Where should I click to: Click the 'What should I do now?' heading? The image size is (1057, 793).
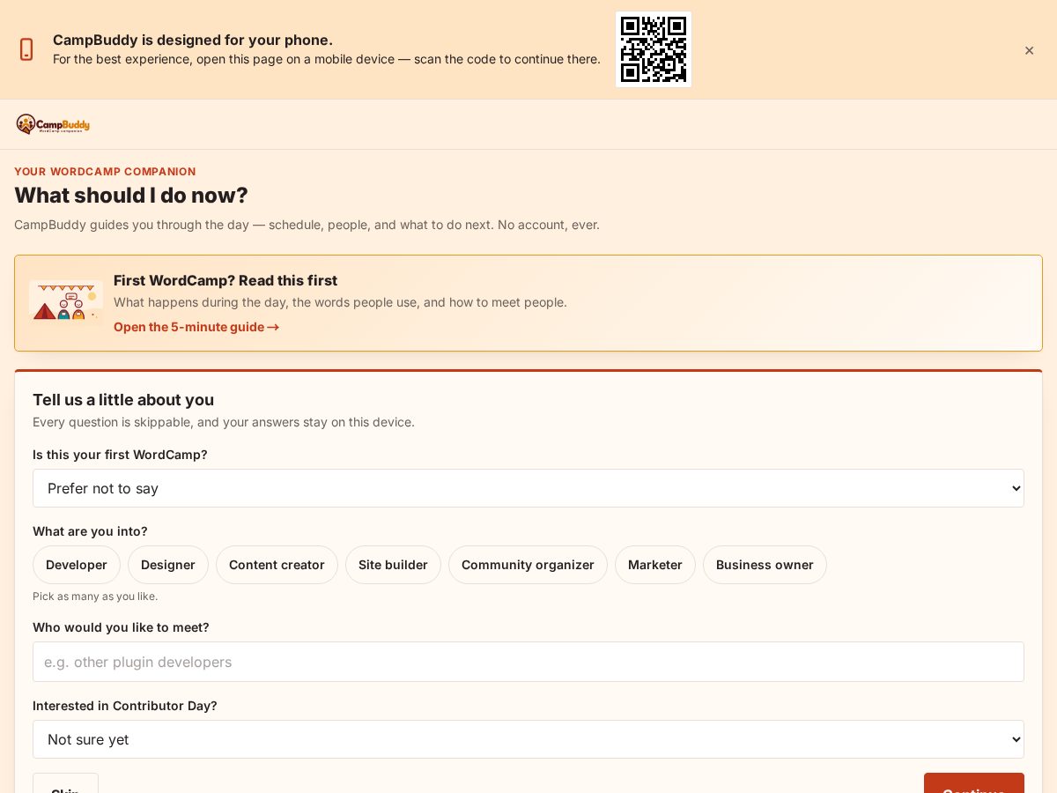131,195
